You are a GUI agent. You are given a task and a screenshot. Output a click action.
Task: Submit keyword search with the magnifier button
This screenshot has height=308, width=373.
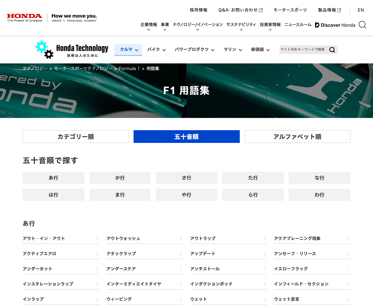click(x=332, y=50)
